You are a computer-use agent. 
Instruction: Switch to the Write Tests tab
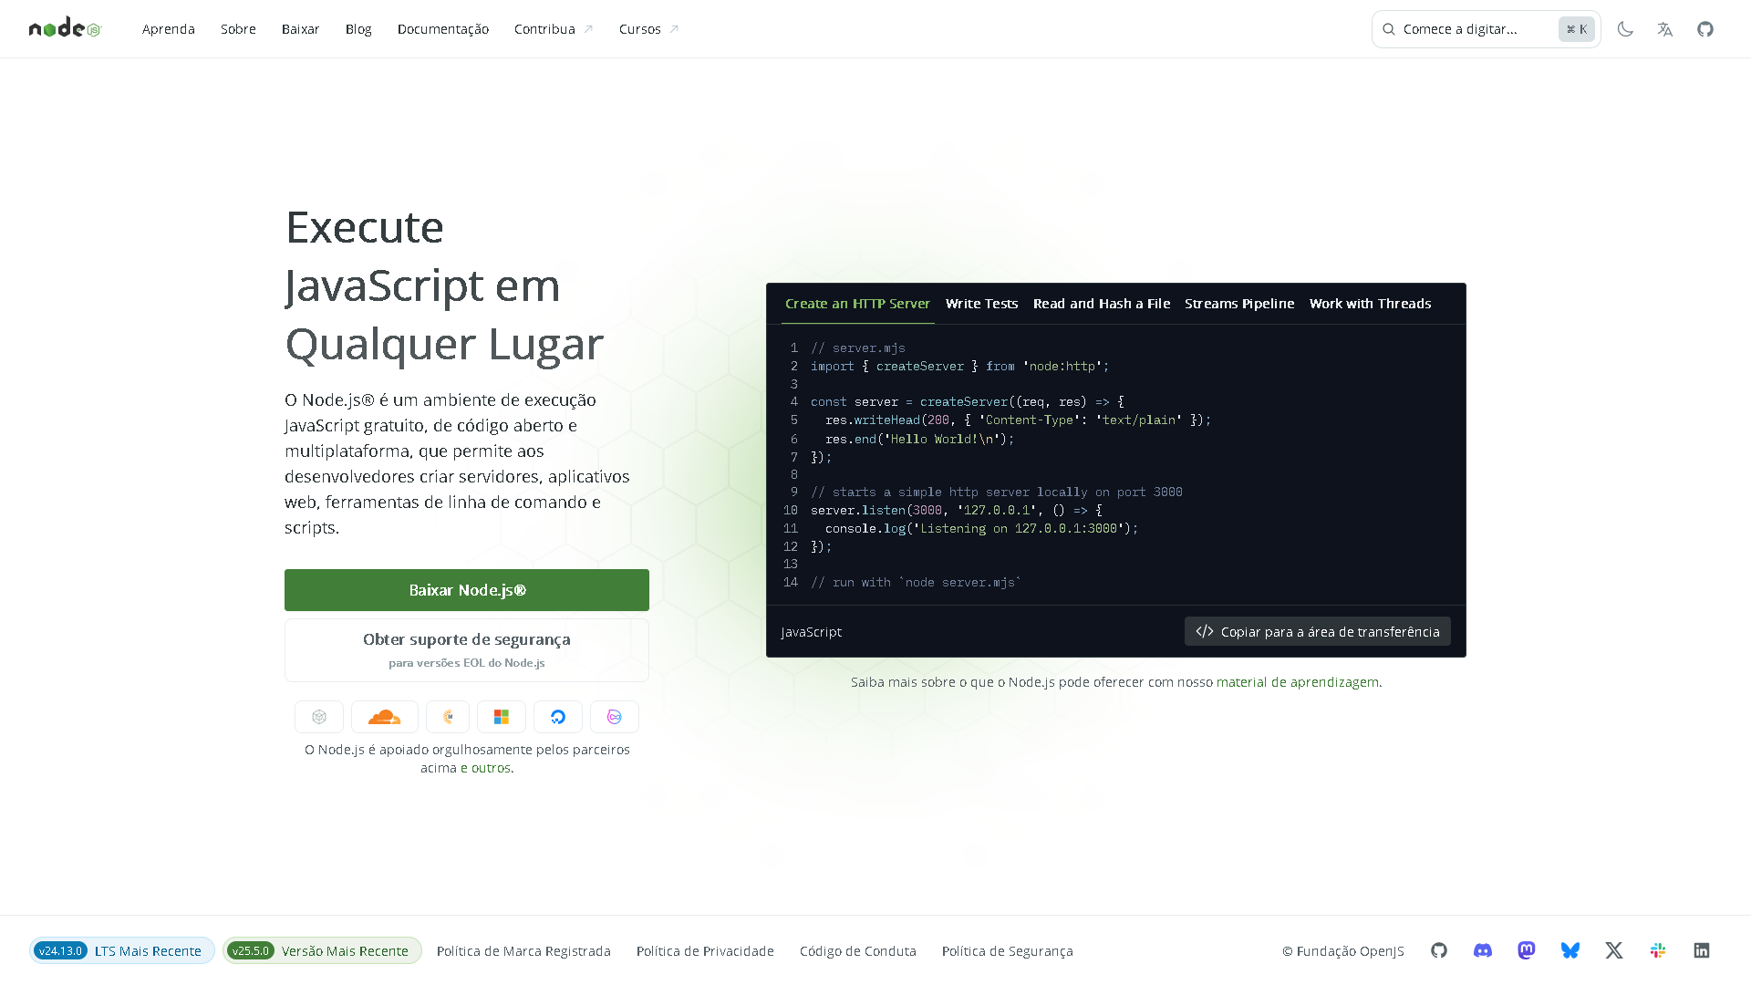tap(981, 304)
